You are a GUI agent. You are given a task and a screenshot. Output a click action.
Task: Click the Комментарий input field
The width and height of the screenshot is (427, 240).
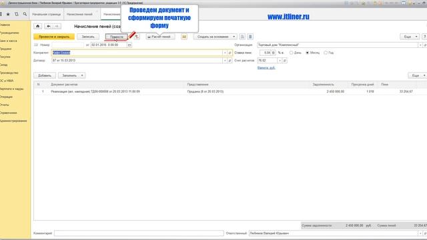coord(139,233)
